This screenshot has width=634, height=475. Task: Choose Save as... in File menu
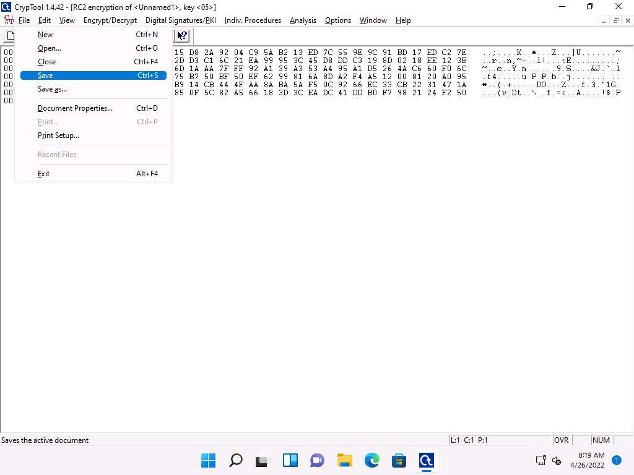click(x=52, y=89)
